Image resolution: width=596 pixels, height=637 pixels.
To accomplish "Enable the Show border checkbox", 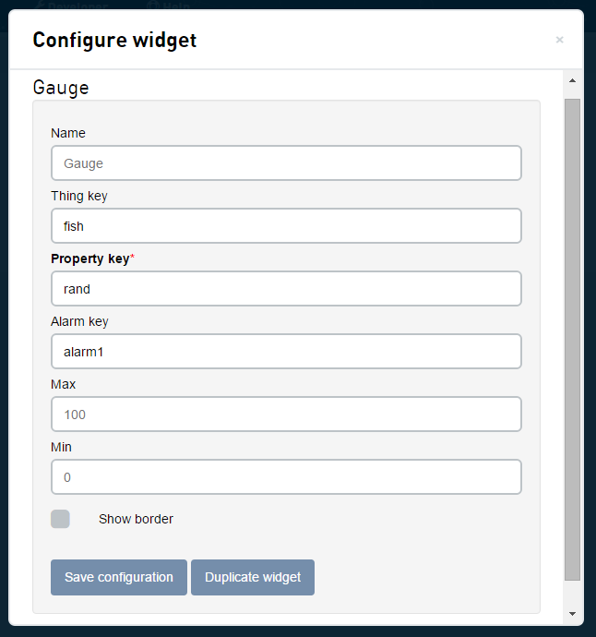I will pos(60,519).
